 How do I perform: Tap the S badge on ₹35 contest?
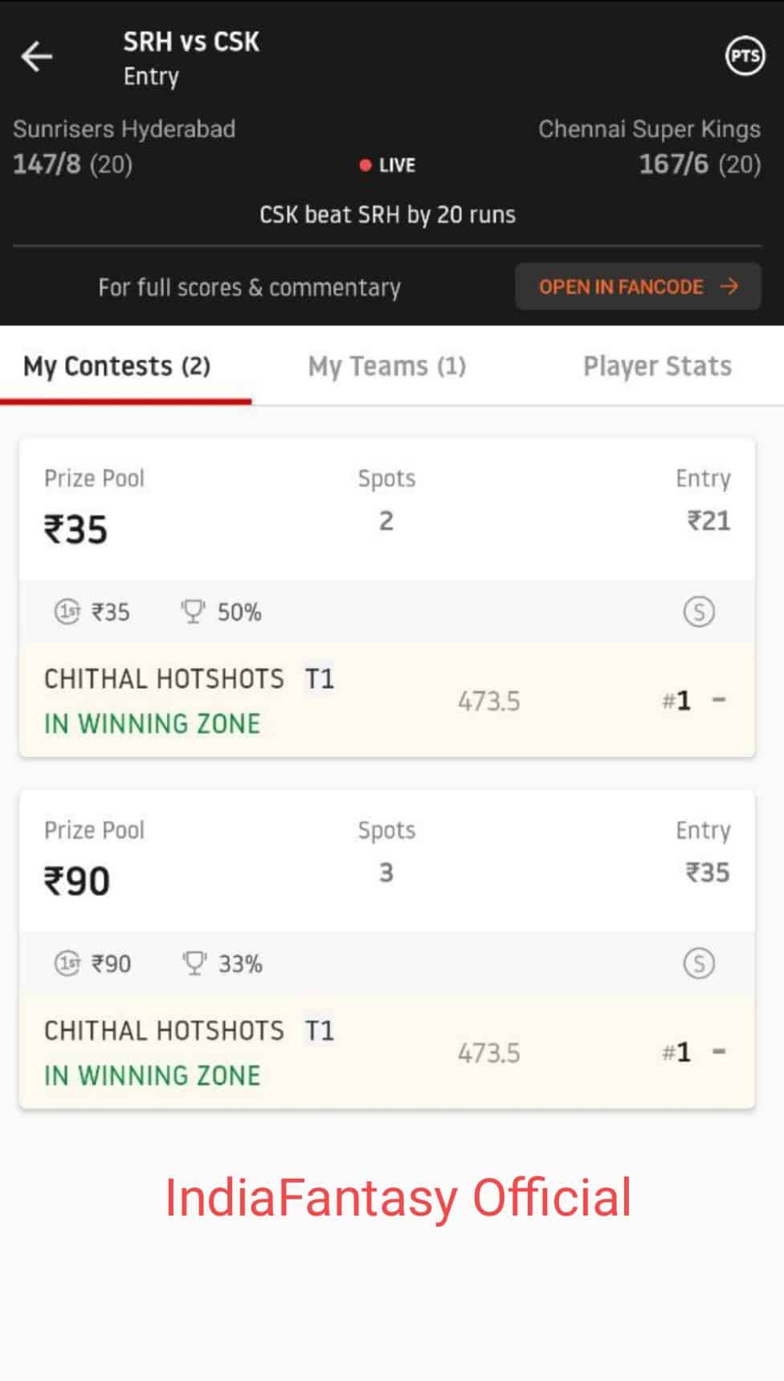[698, 612]
